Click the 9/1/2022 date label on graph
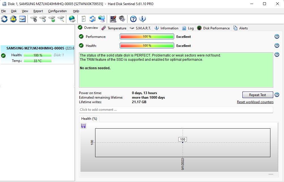The height and width of the screenshot is (182, 284). pyautogui.click(x=183, y=164)
